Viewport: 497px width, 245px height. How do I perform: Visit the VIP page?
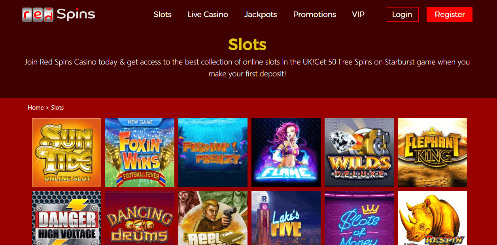click(358, 15)
